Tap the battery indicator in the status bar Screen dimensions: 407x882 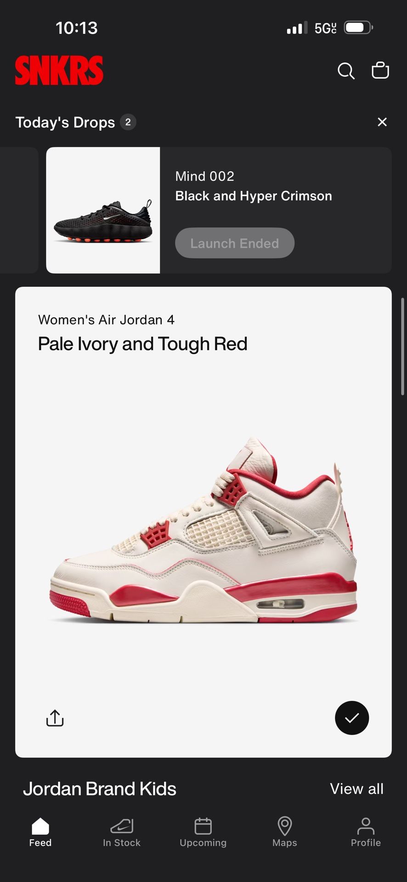pyautogui.click(x=359, y=28)
